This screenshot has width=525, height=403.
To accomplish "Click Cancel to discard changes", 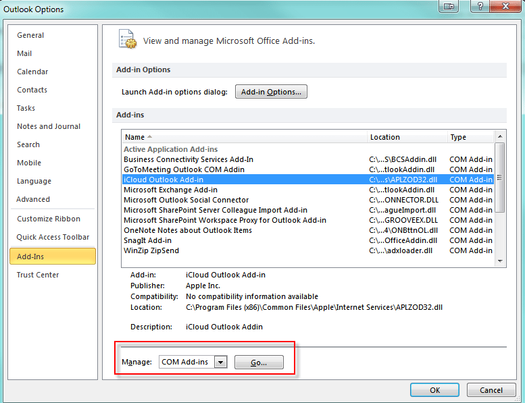I will (491, 390).
